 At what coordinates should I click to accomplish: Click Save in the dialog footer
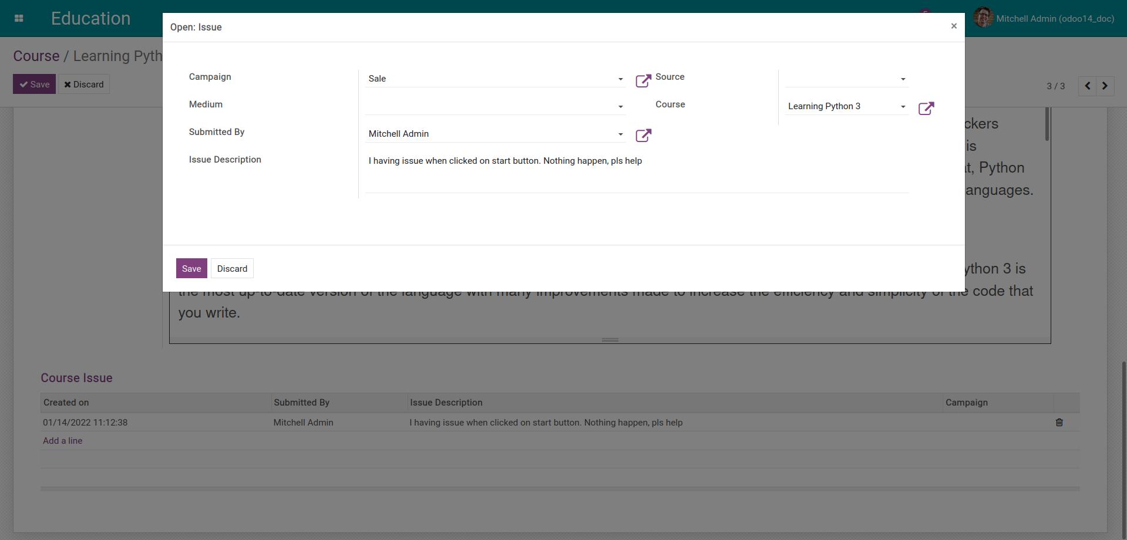[x=191, y=268]
